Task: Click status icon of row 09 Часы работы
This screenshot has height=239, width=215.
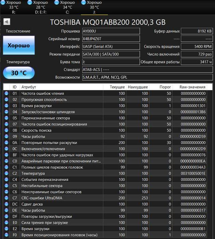Action: point(6,136)
